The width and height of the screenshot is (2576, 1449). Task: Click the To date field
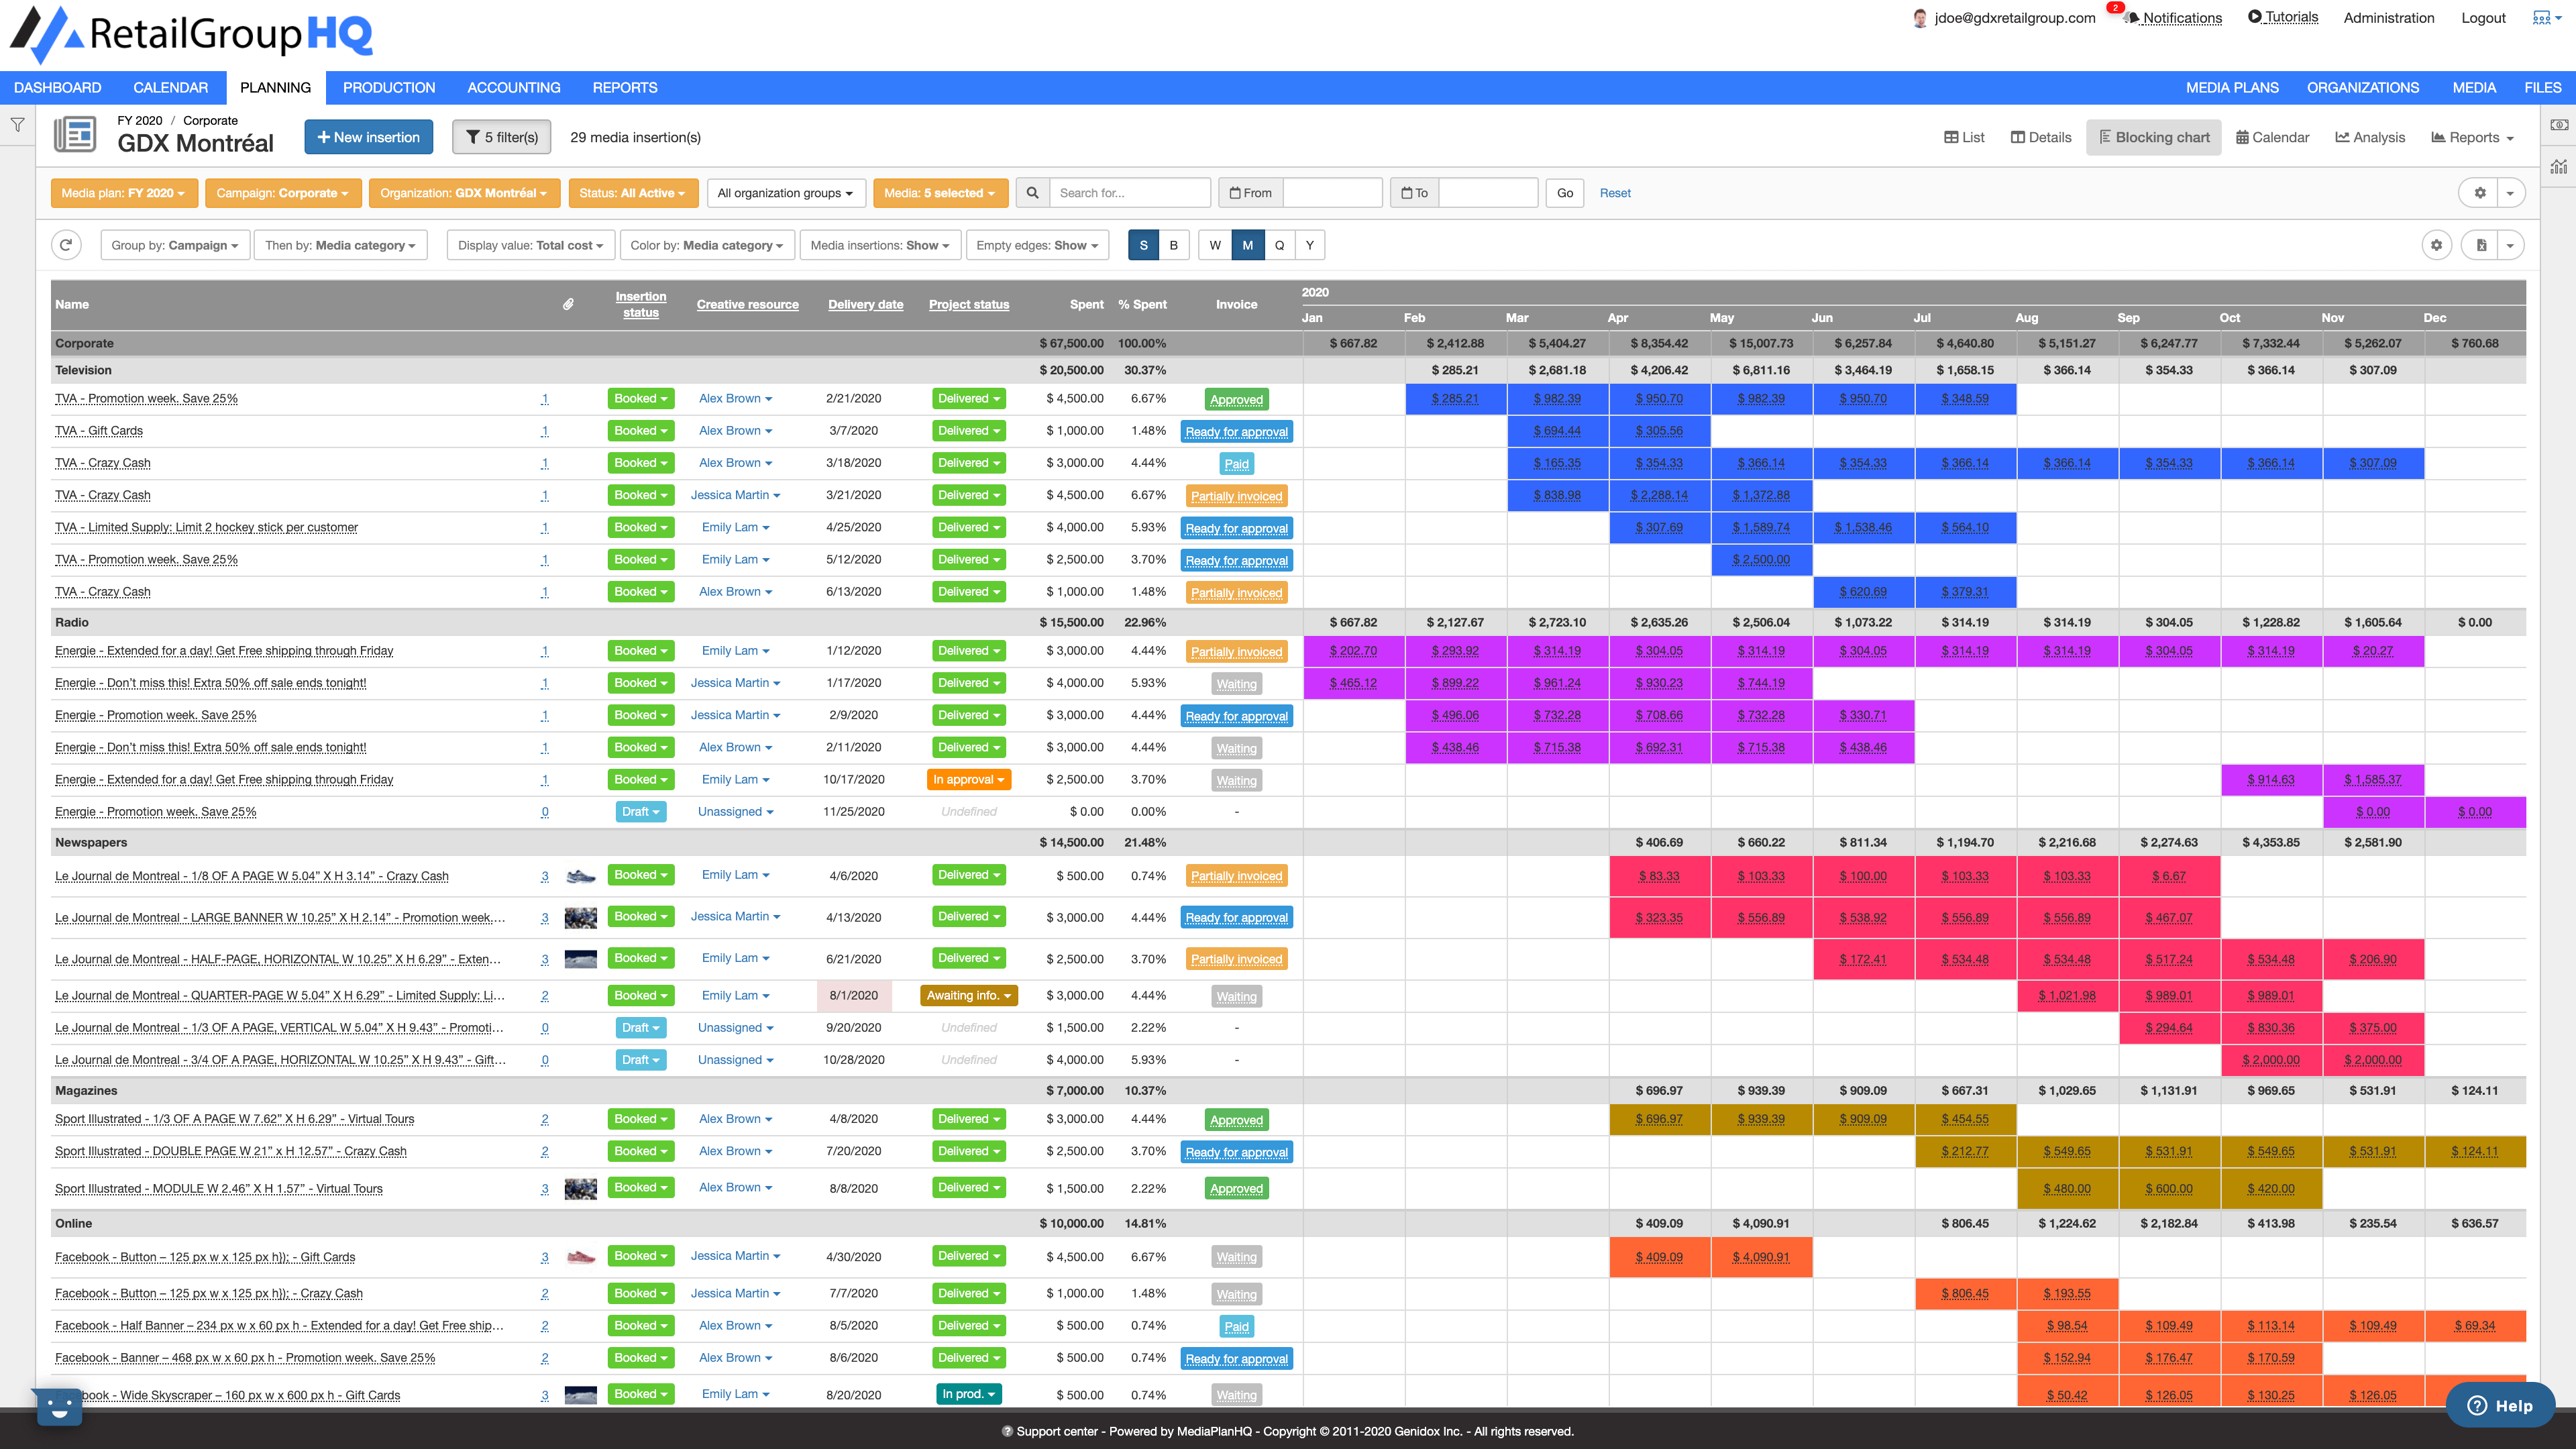(x=1488, y=193)
